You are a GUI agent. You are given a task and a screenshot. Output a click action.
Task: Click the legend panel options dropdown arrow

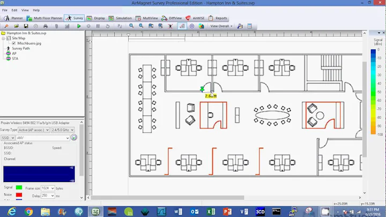(379, 33)
